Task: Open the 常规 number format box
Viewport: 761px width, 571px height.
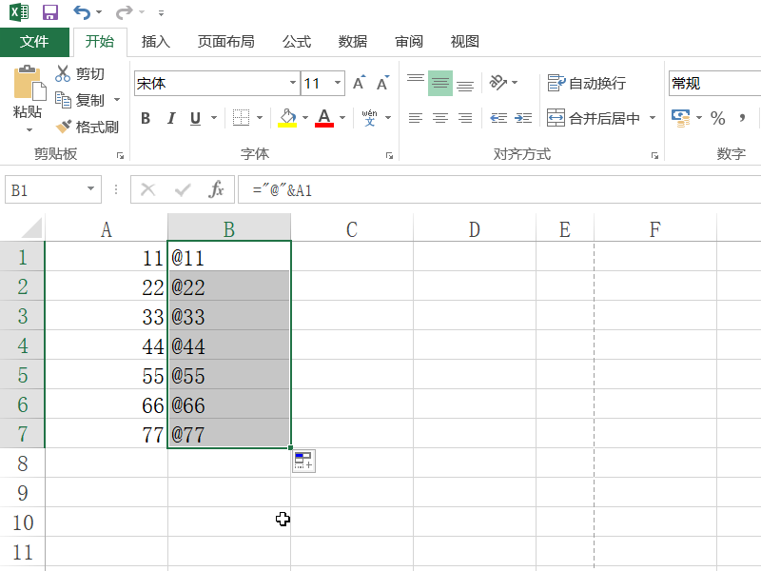Action: click(714, 83)
